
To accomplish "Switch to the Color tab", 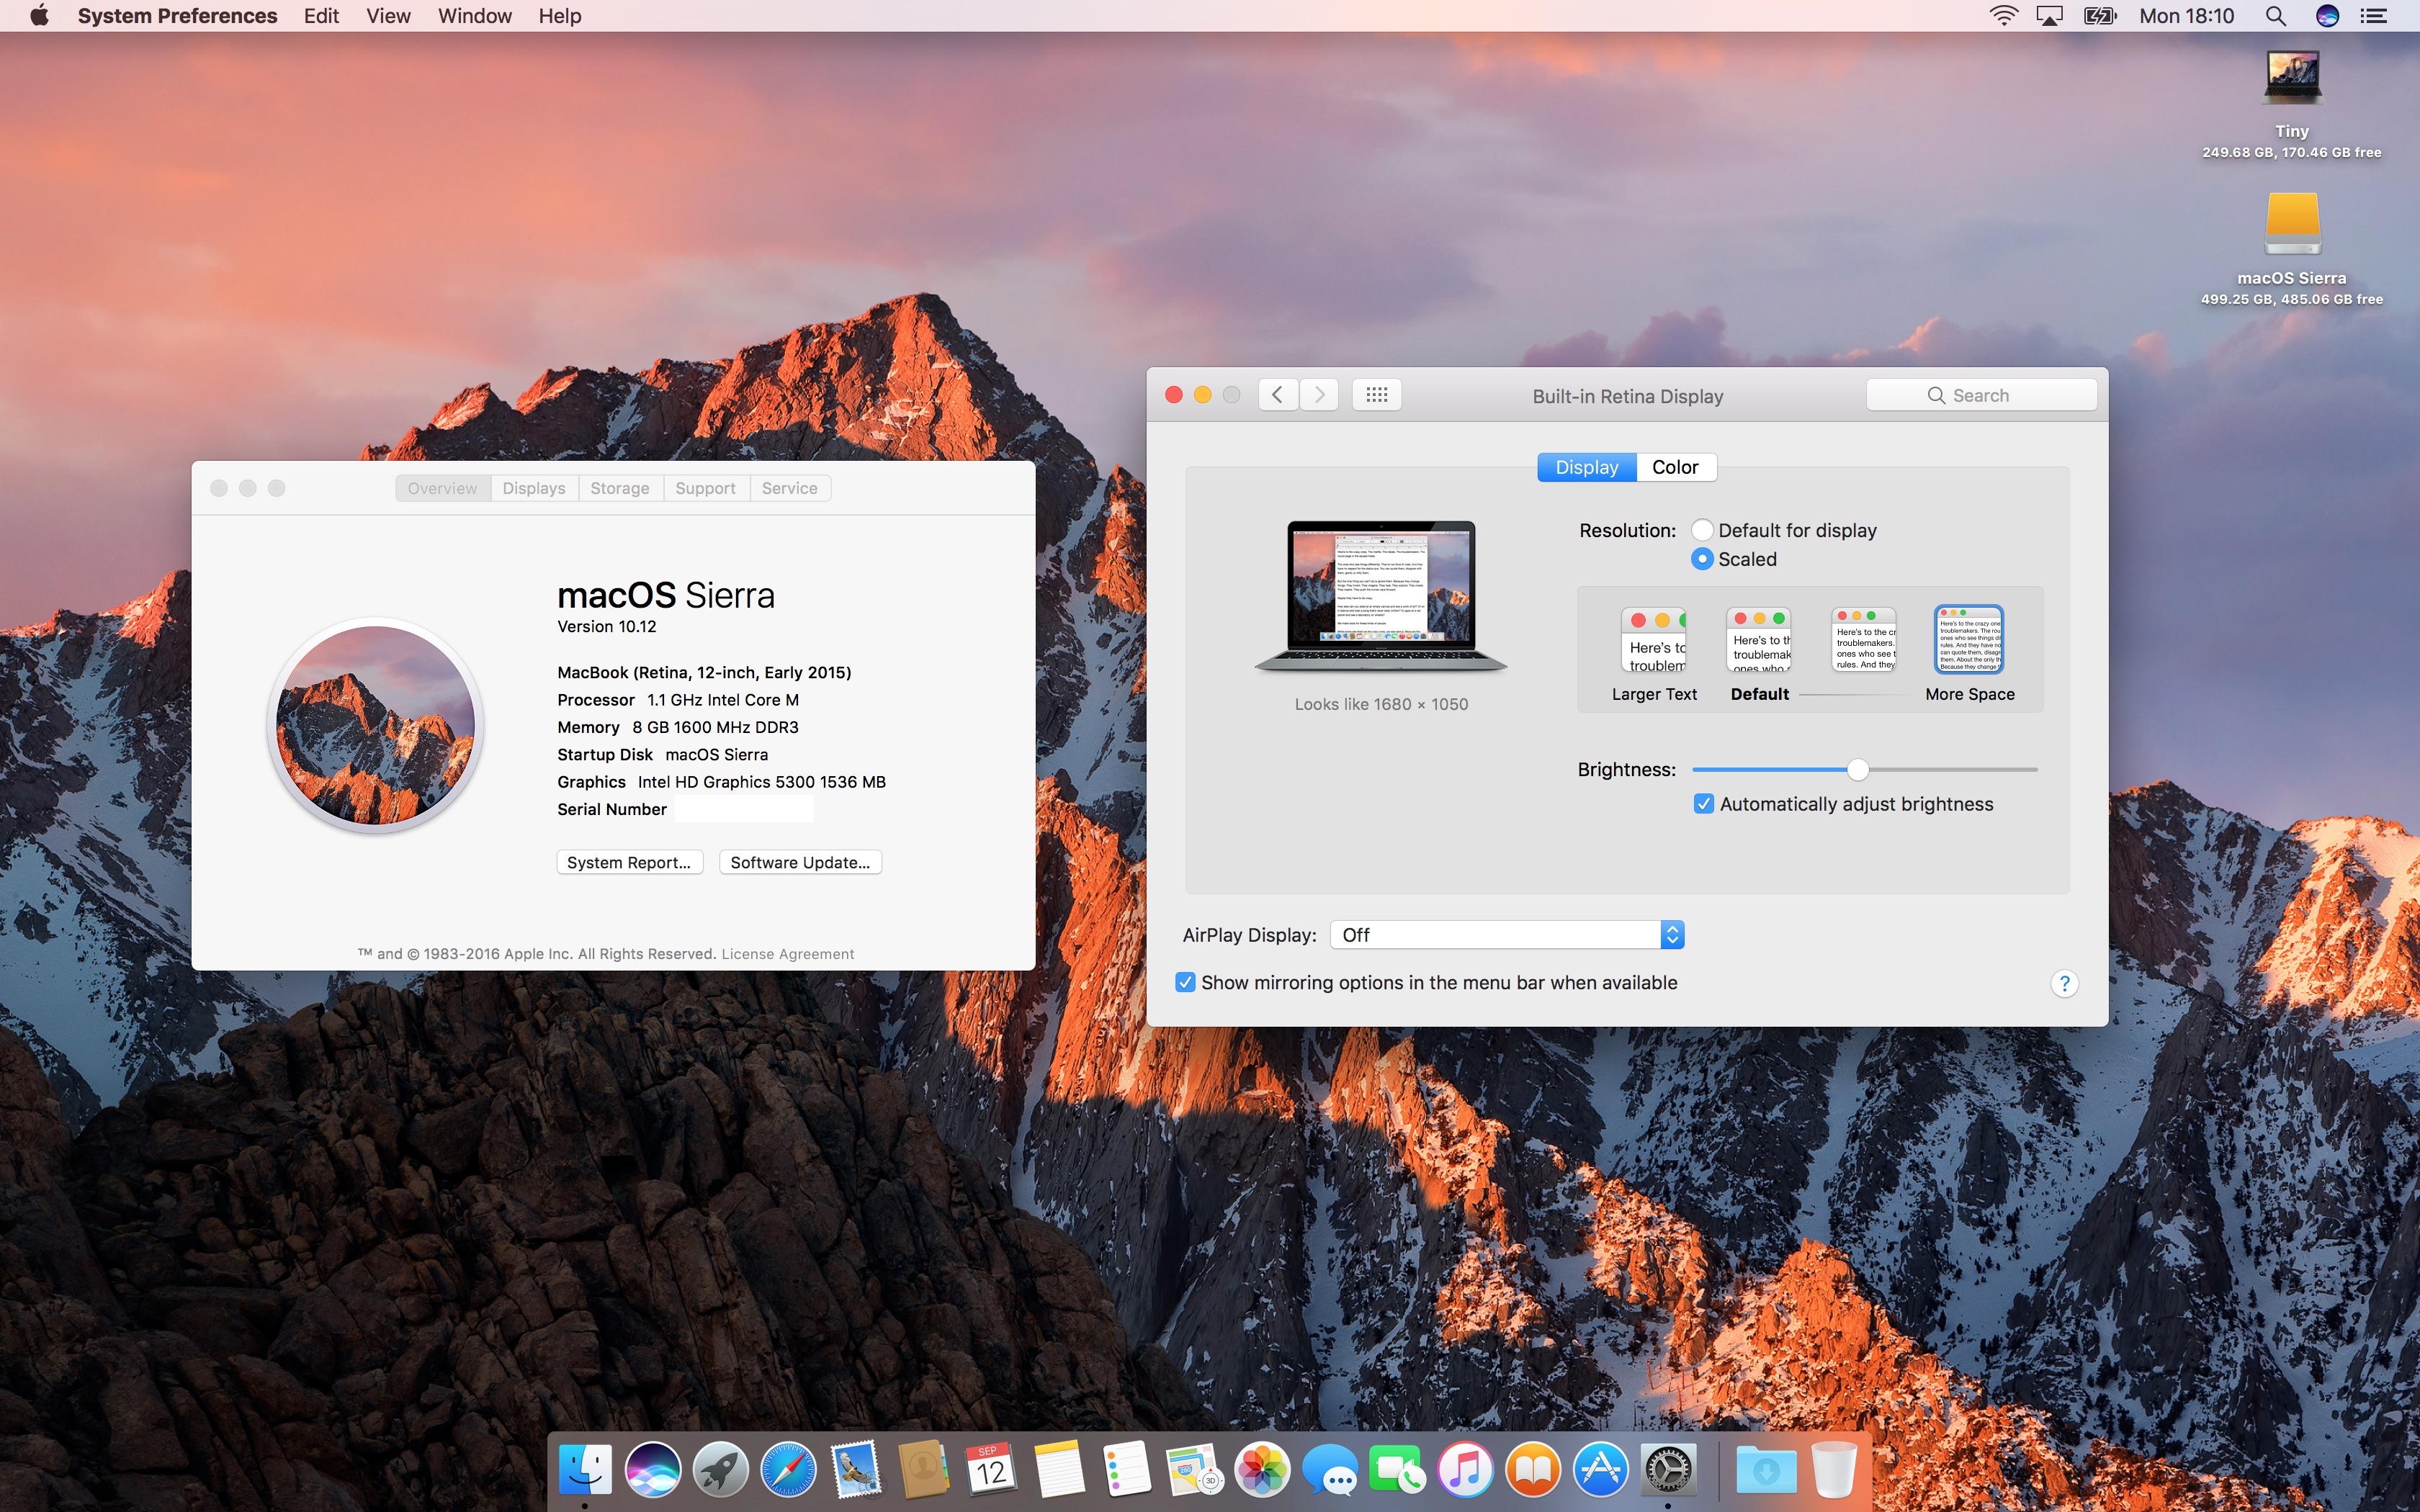I will coord(1675,467).
